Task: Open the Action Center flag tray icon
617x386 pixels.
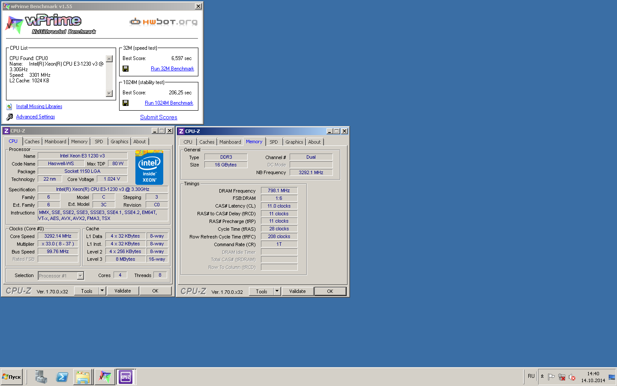Action: pos(551,377)
